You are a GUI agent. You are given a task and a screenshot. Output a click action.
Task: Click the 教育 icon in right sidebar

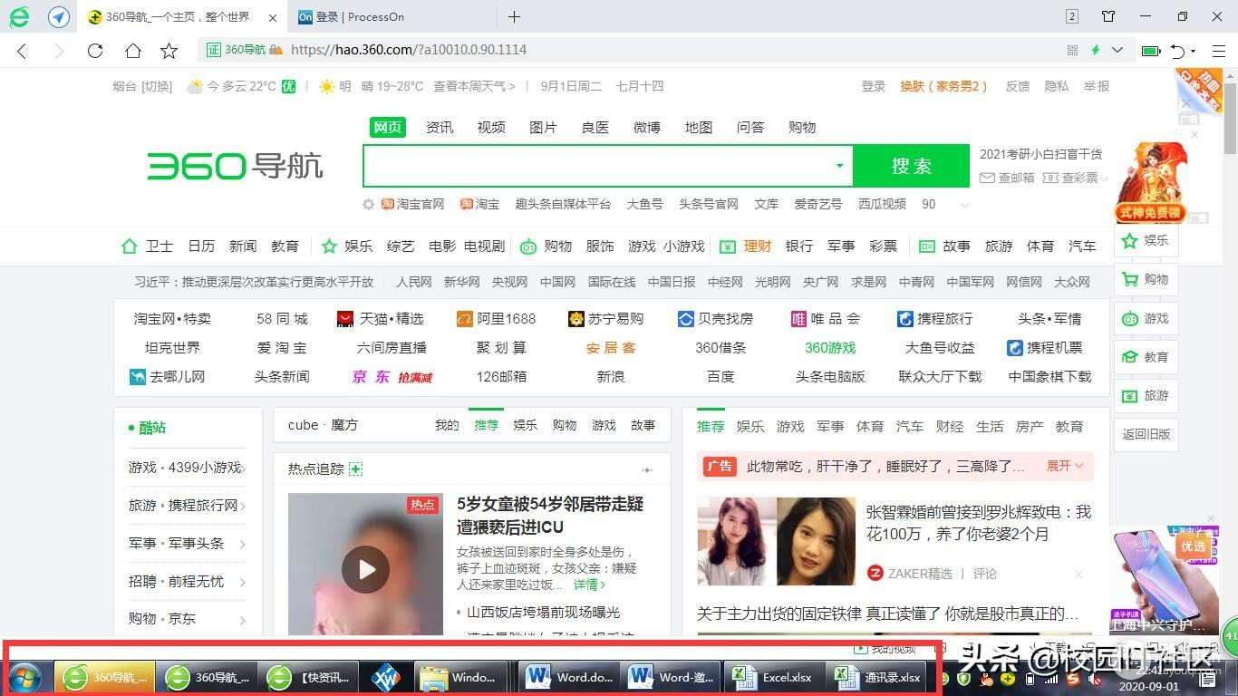[1130, 357]
